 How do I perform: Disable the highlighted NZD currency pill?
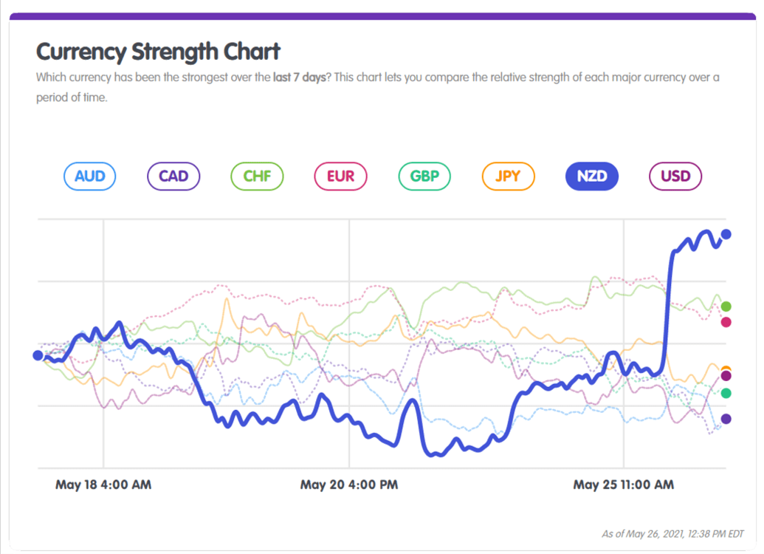[591, 176]
